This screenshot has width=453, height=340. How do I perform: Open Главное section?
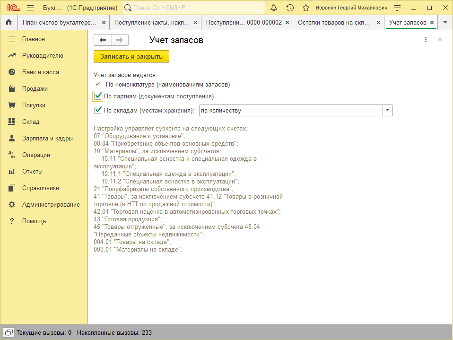[34, 39]
